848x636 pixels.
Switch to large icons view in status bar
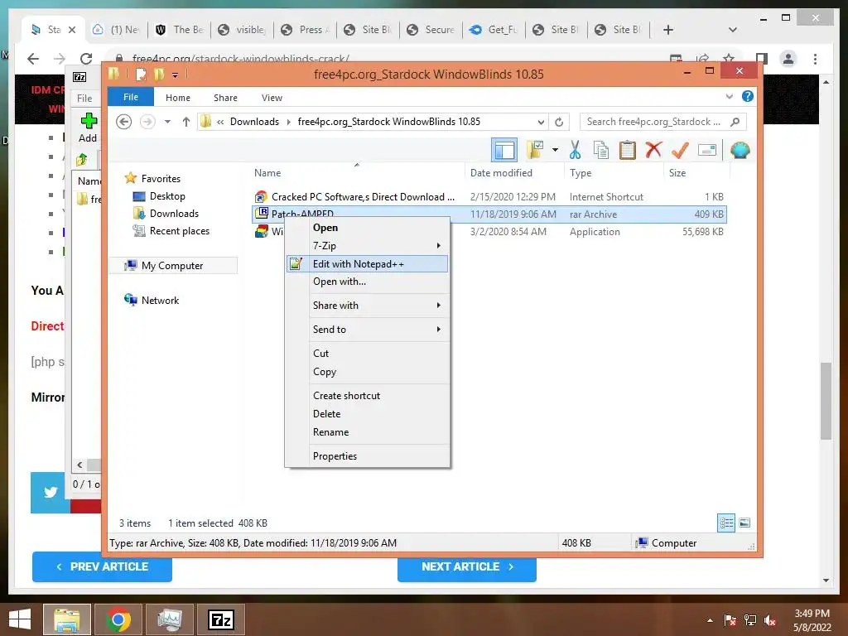pyautogui.click(x=744, y=523)
